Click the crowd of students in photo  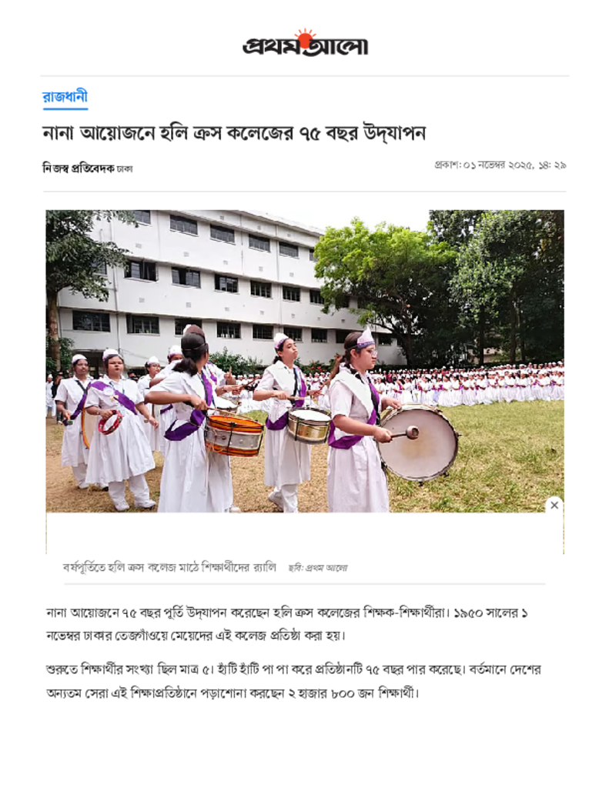point(467,385)
